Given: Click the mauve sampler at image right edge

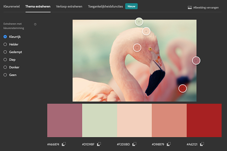Looking at the screenshot, I should pos(196,60).
